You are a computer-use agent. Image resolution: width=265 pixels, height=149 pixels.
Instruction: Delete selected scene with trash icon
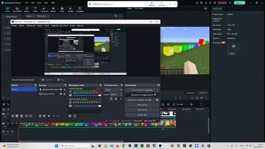17,116
